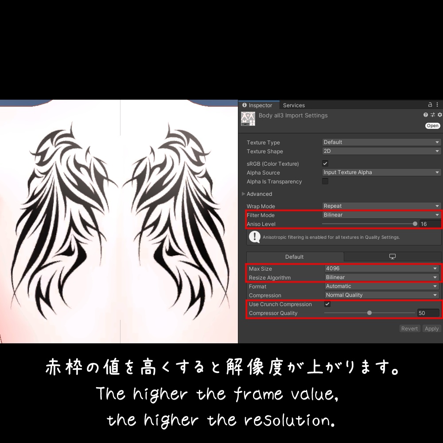Switch to the Services tab
Image resolution: width=443 pixels, height=443 pixels.
point(294,105)
